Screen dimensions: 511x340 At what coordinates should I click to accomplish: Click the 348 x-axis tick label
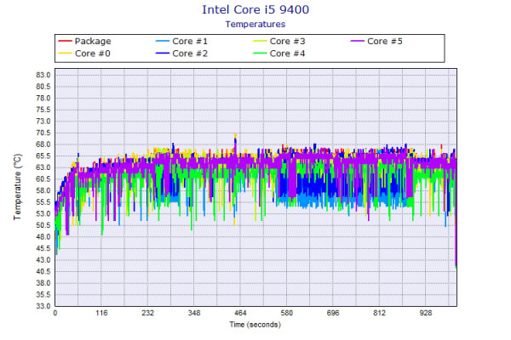(194, 313)
